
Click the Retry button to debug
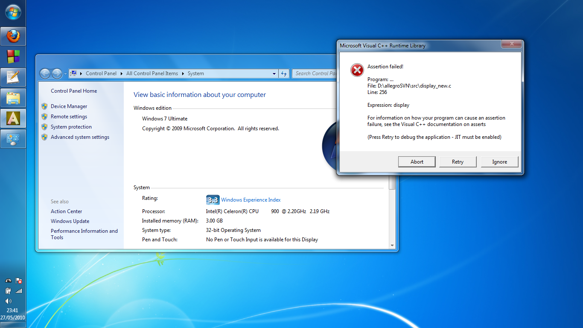click(458, 162)
